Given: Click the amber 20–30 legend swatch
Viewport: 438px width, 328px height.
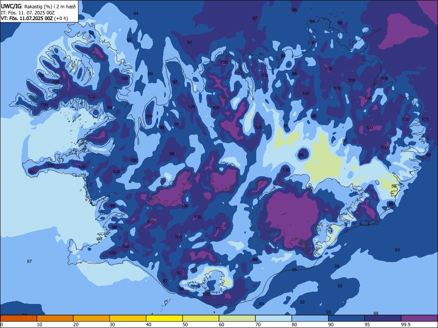Looking at the screenshot, I should point(92,318).
